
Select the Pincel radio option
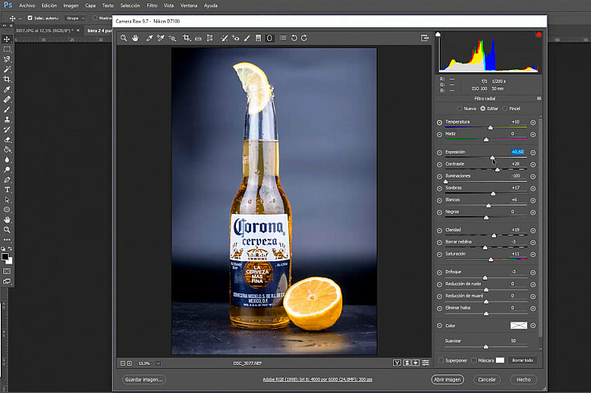(505, 108)
